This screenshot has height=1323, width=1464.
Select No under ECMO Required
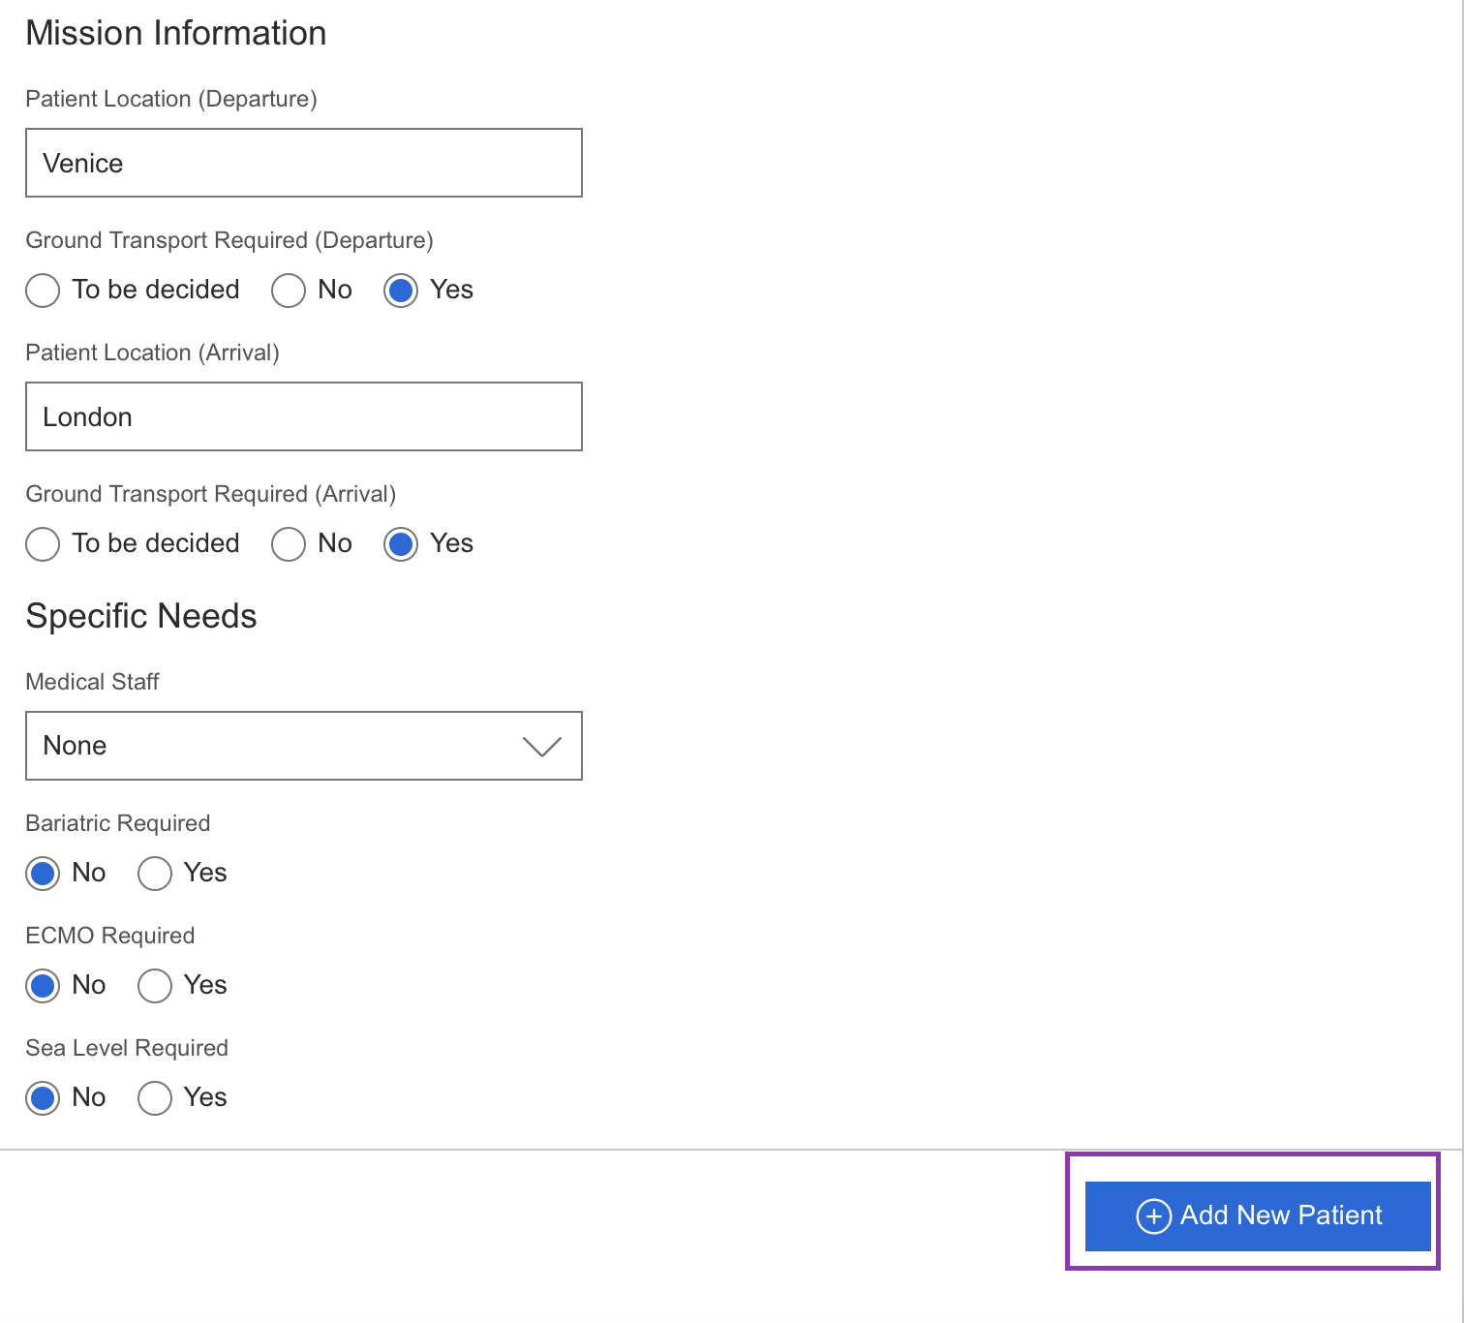point(43,986)
